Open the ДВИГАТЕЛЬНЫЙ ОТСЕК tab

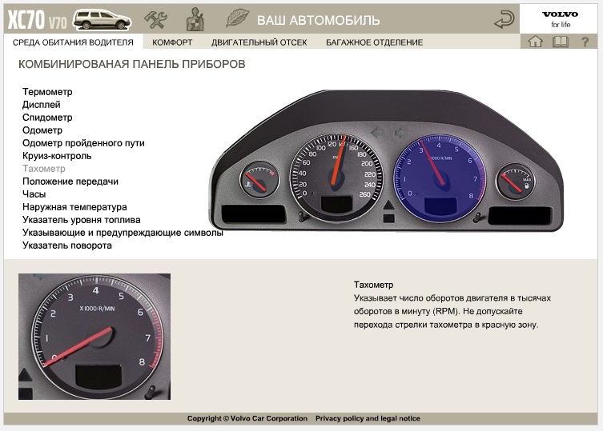(x=259, y=42)
